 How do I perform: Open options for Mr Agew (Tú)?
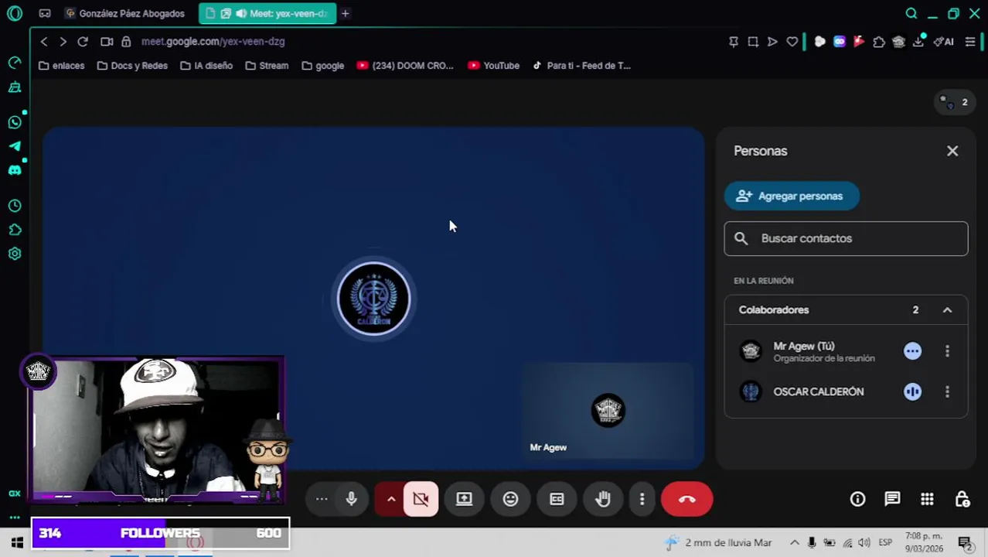pos(947,351)
